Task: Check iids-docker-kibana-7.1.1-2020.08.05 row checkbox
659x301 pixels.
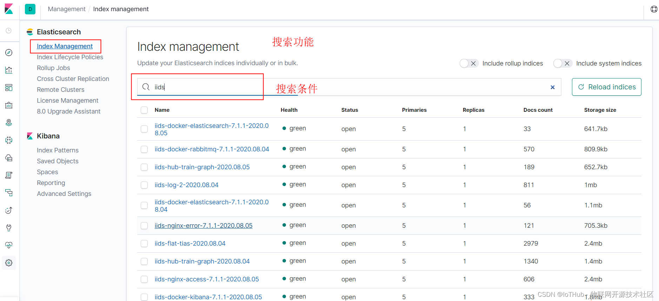Action: [144, 297]
